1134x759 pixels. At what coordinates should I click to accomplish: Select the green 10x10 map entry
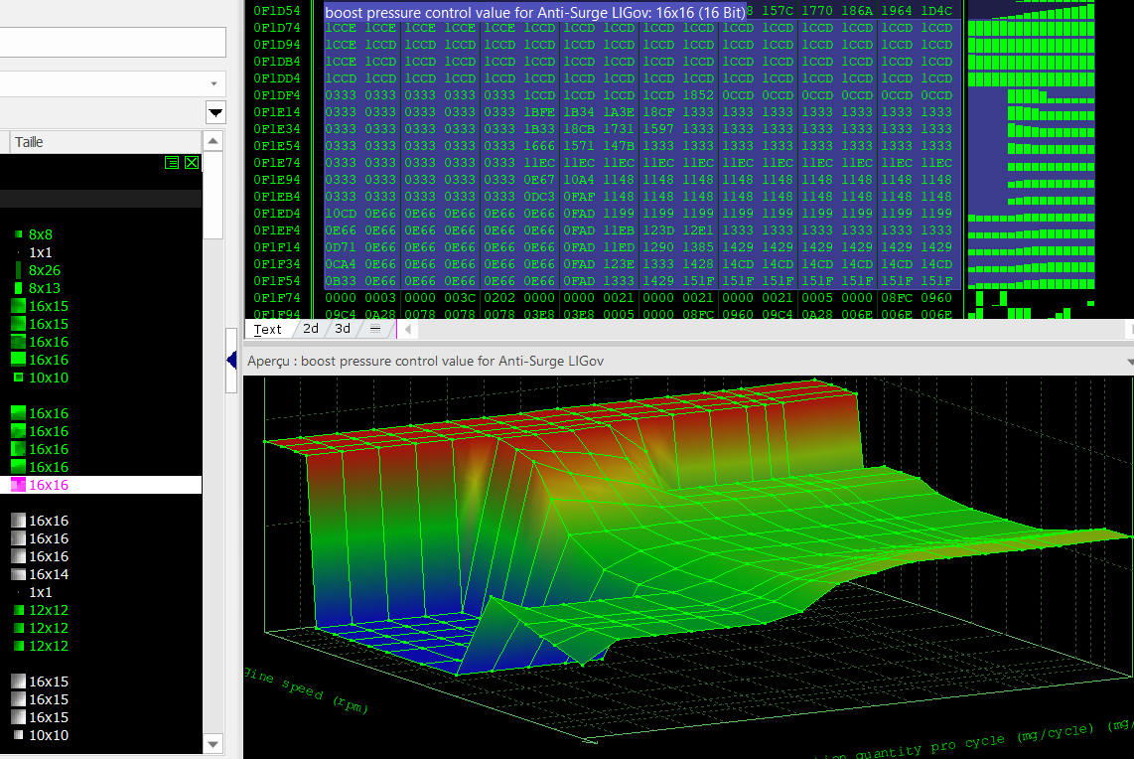click(48, 378)
